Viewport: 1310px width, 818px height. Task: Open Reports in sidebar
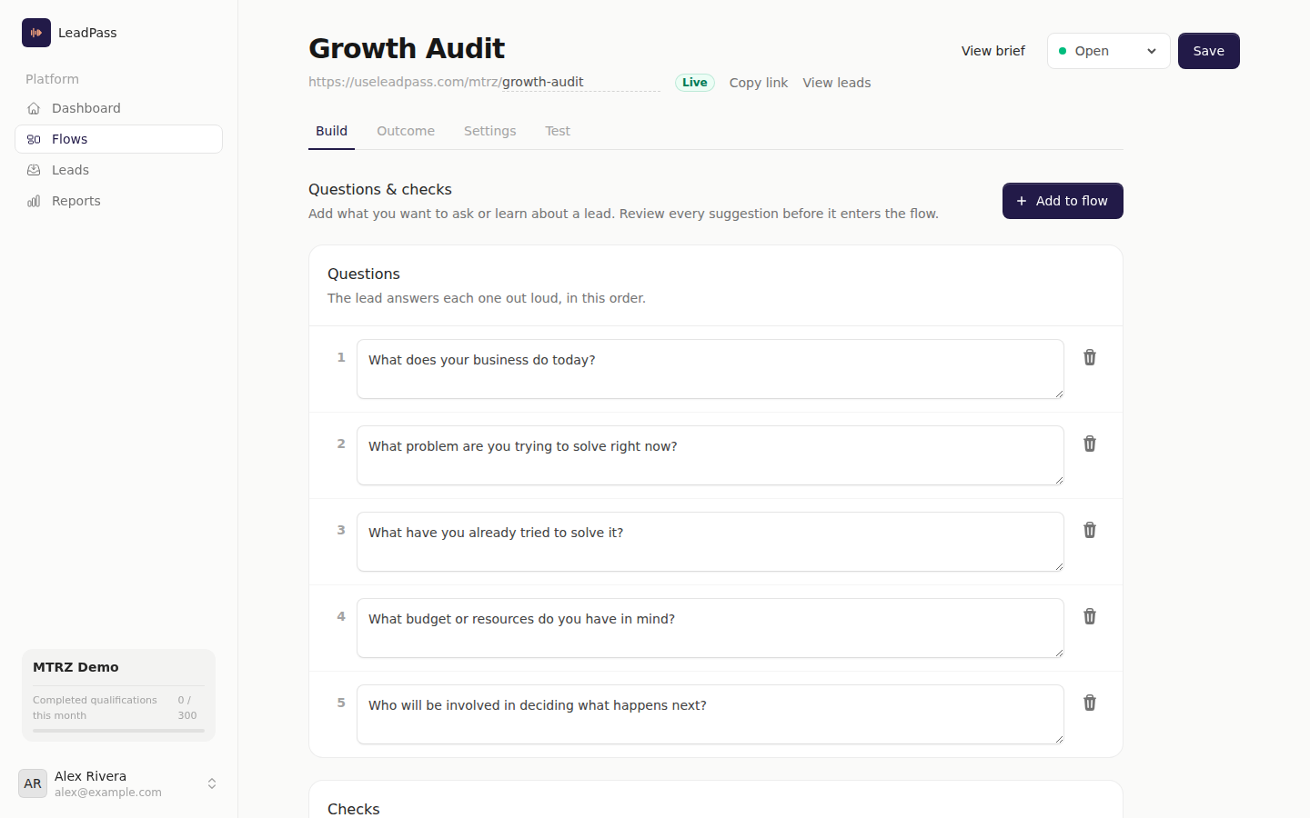click(x=118, y=201)
